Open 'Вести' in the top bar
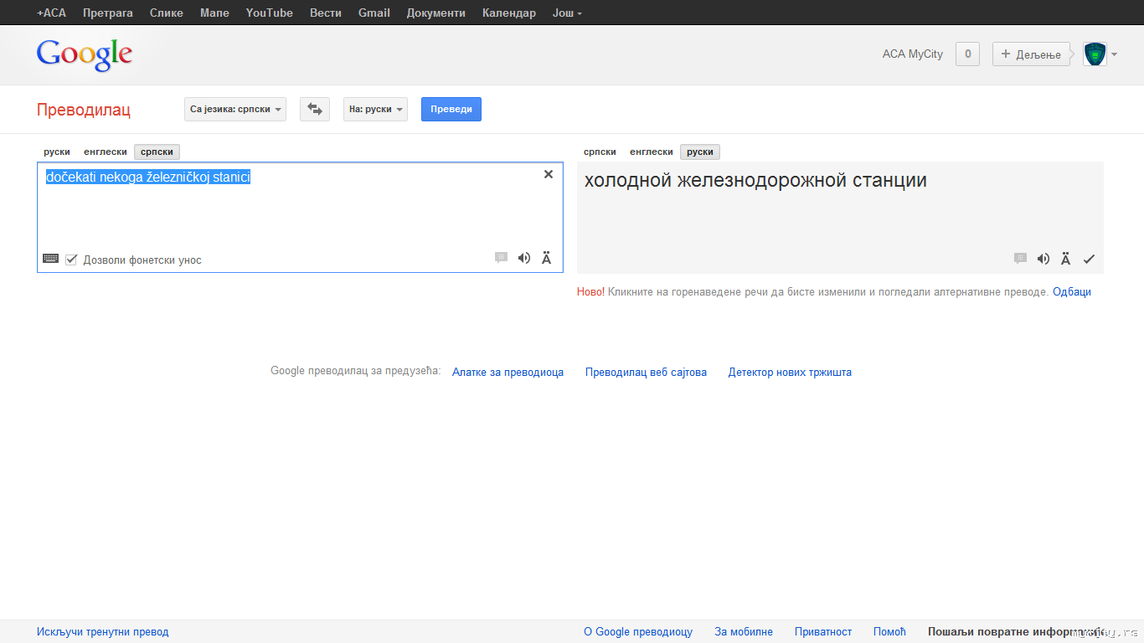This screenshot has height=643, width=1144. 326,13
